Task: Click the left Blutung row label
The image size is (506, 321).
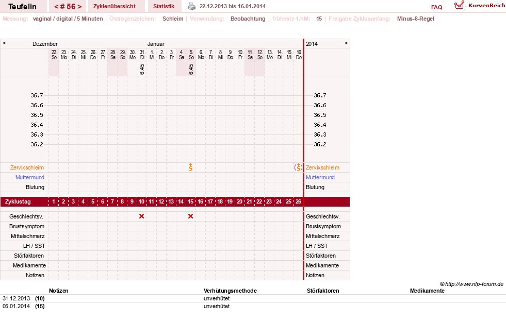Action: point(35,187)
